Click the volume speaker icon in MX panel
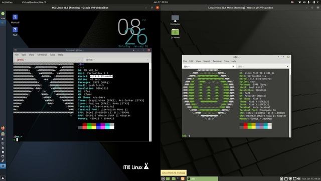 3,139
